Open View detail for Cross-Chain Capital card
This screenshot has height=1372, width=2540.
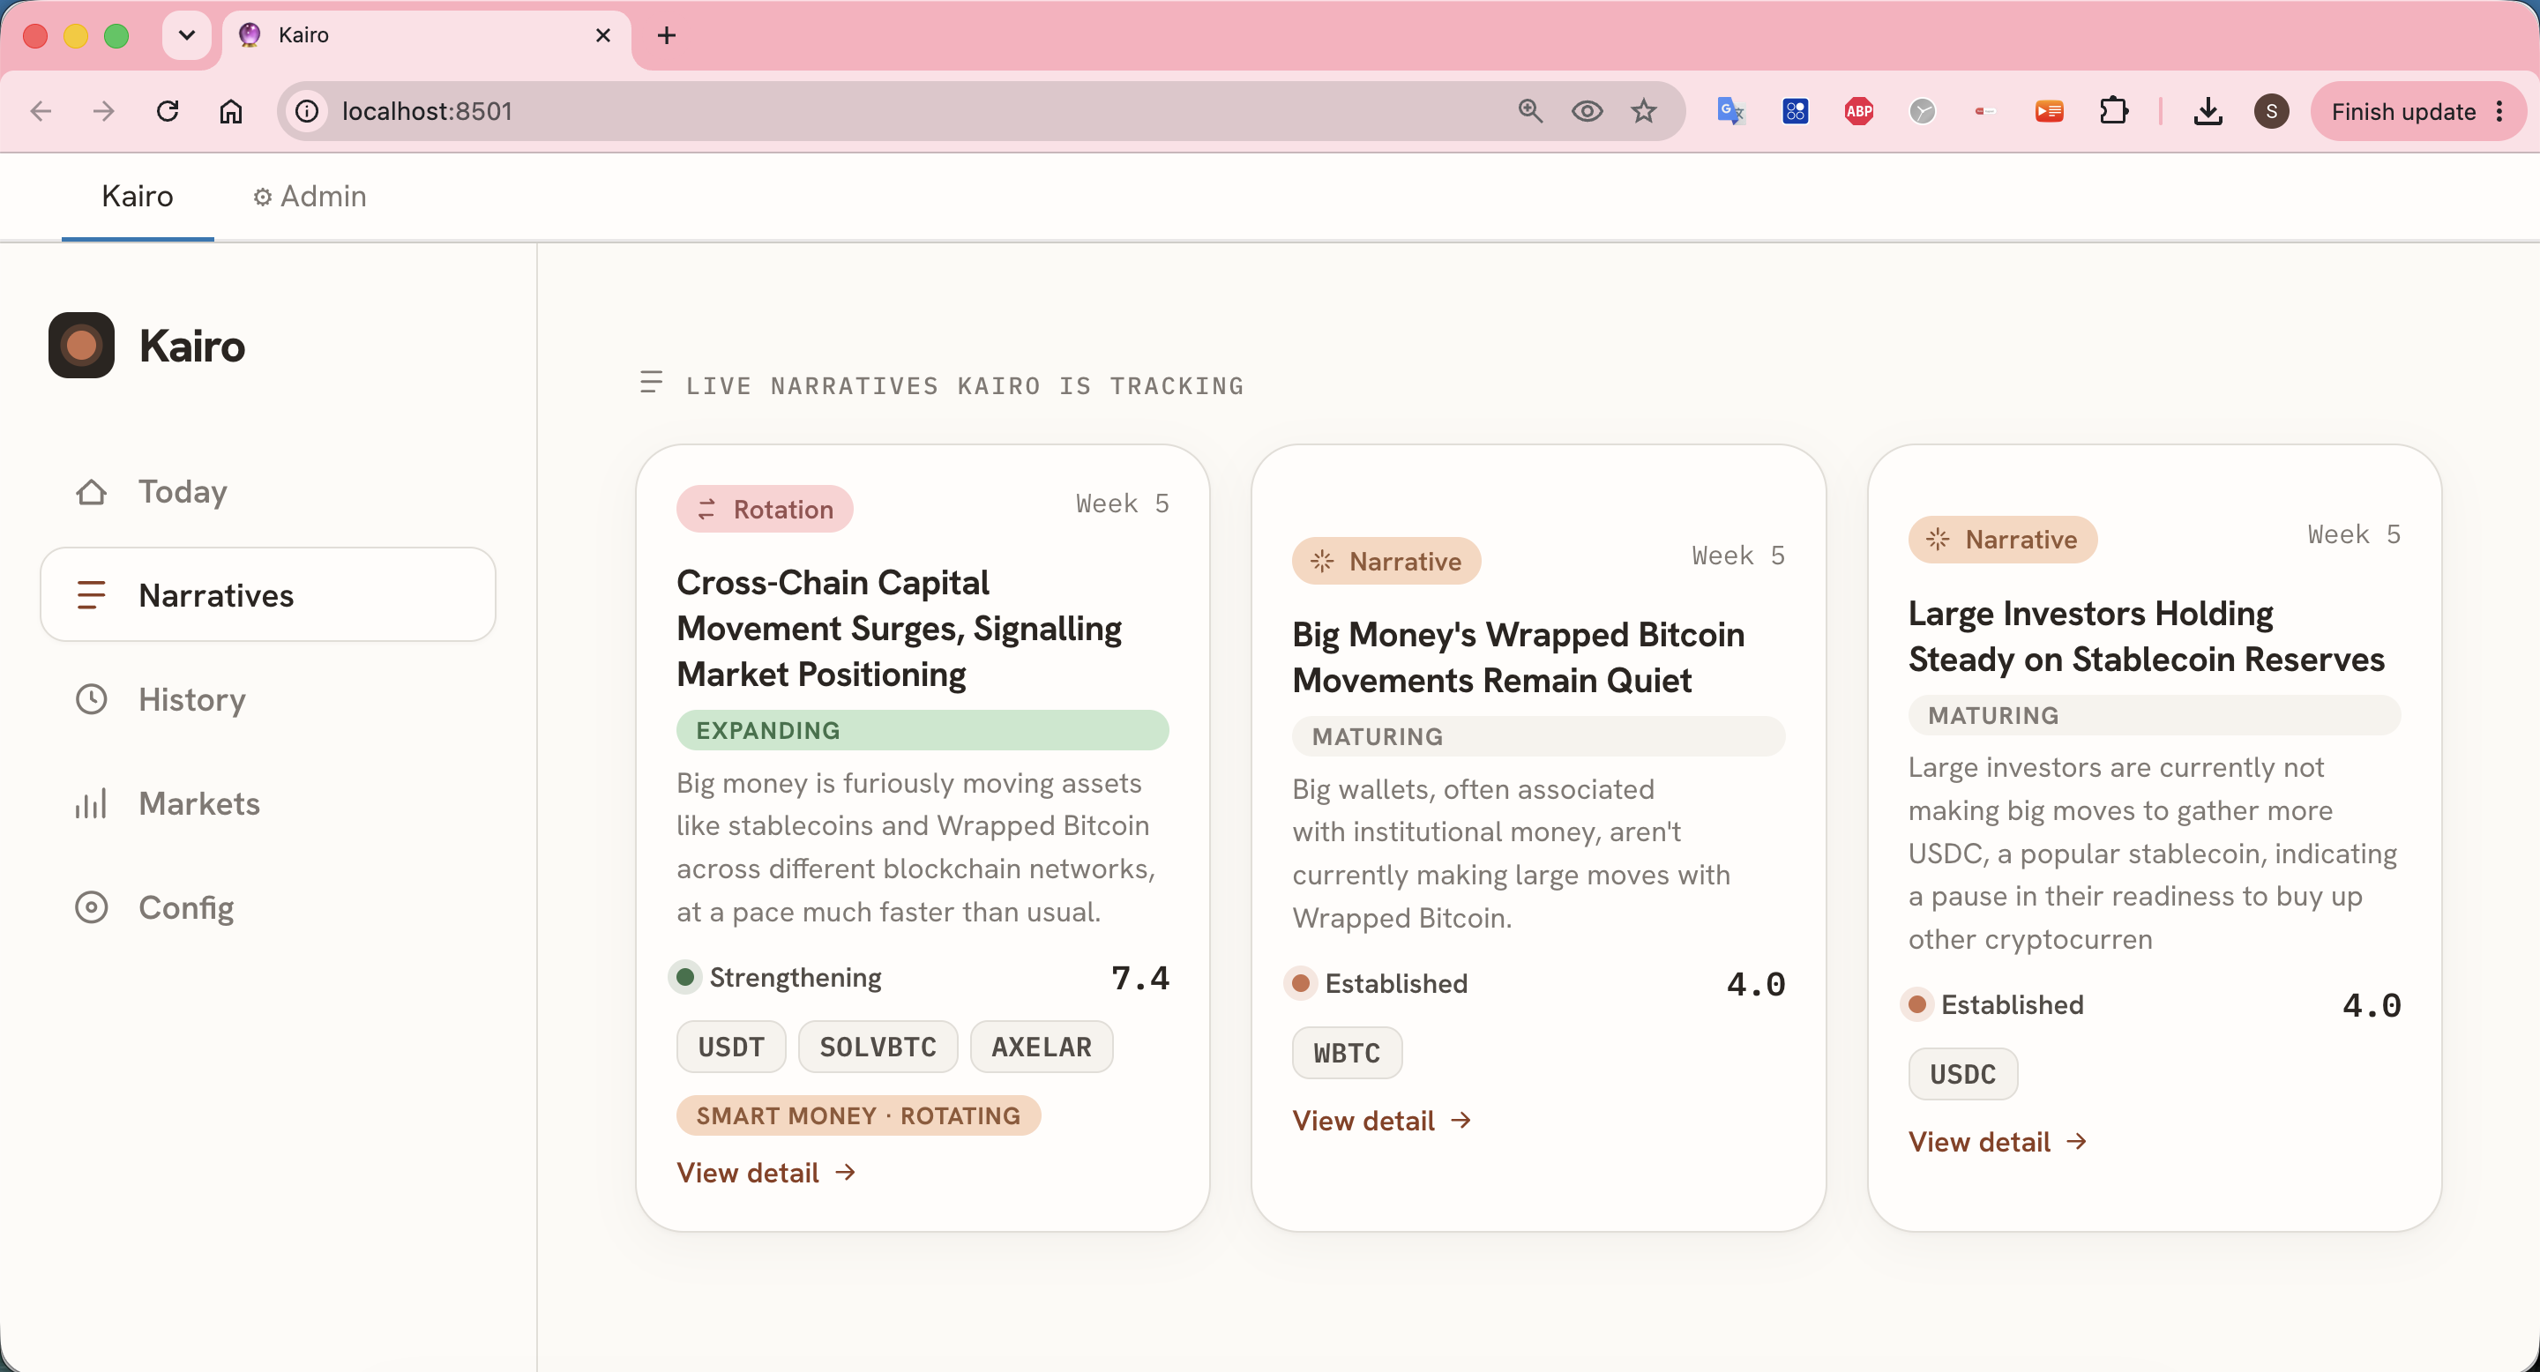[766, 1172]
